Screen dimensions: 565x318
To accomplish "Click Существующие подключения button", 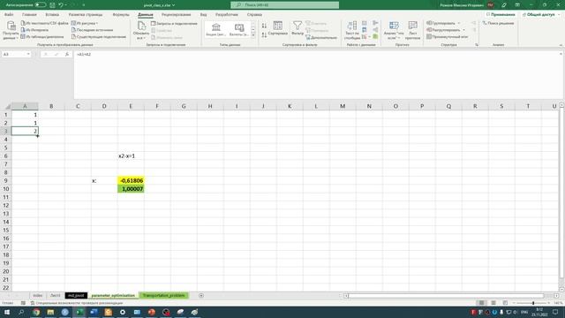I will [x=99, y=37].
